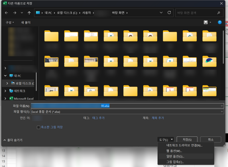Open the 도구 tools button
The image size is (228, 167).
click(x=166, y=140)
